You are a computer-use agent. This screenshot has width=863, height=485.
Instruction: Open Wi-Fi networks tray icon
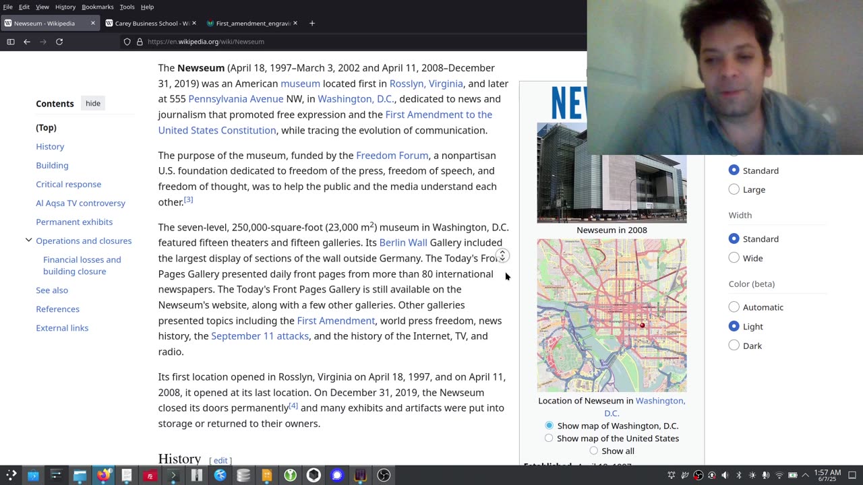(779, 475)
